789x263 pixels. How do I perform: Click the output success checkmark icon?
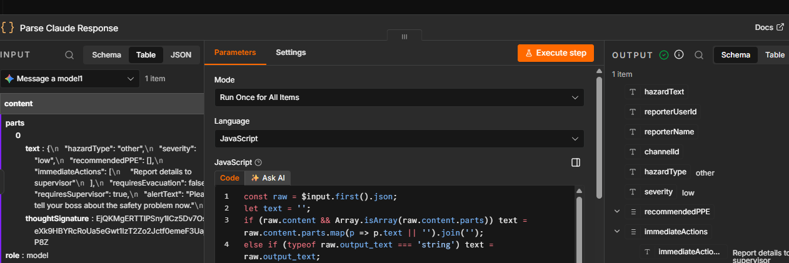[664, 55]
